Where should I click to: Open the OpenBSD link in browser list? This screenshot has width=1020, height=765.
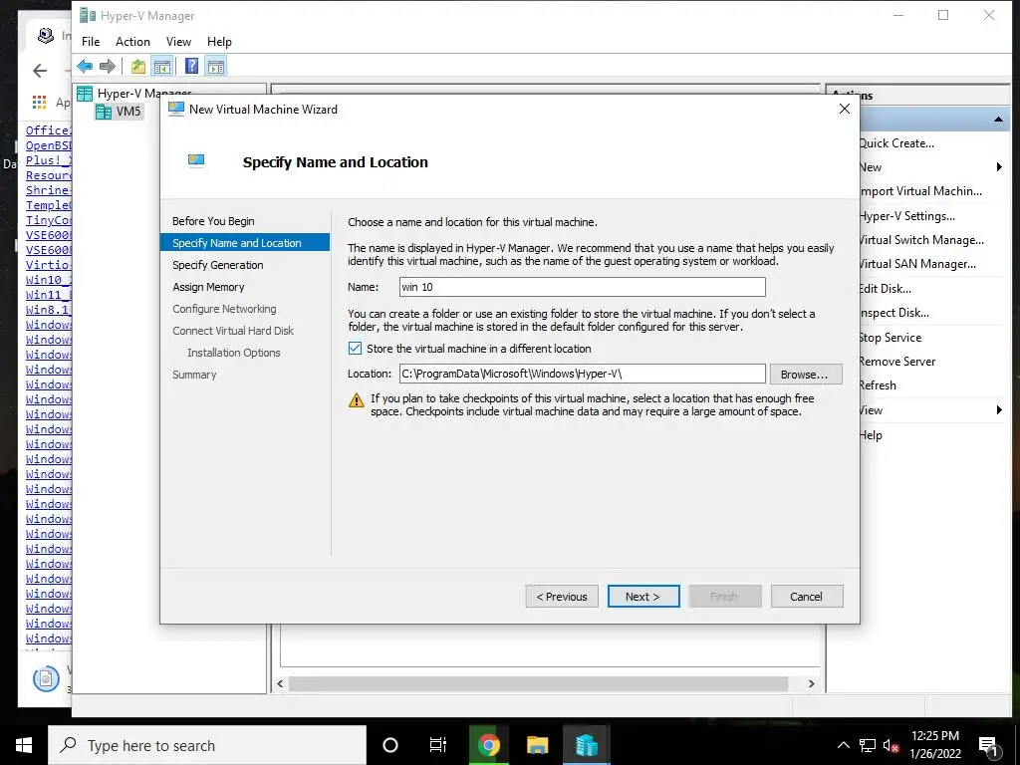point(48,145)
